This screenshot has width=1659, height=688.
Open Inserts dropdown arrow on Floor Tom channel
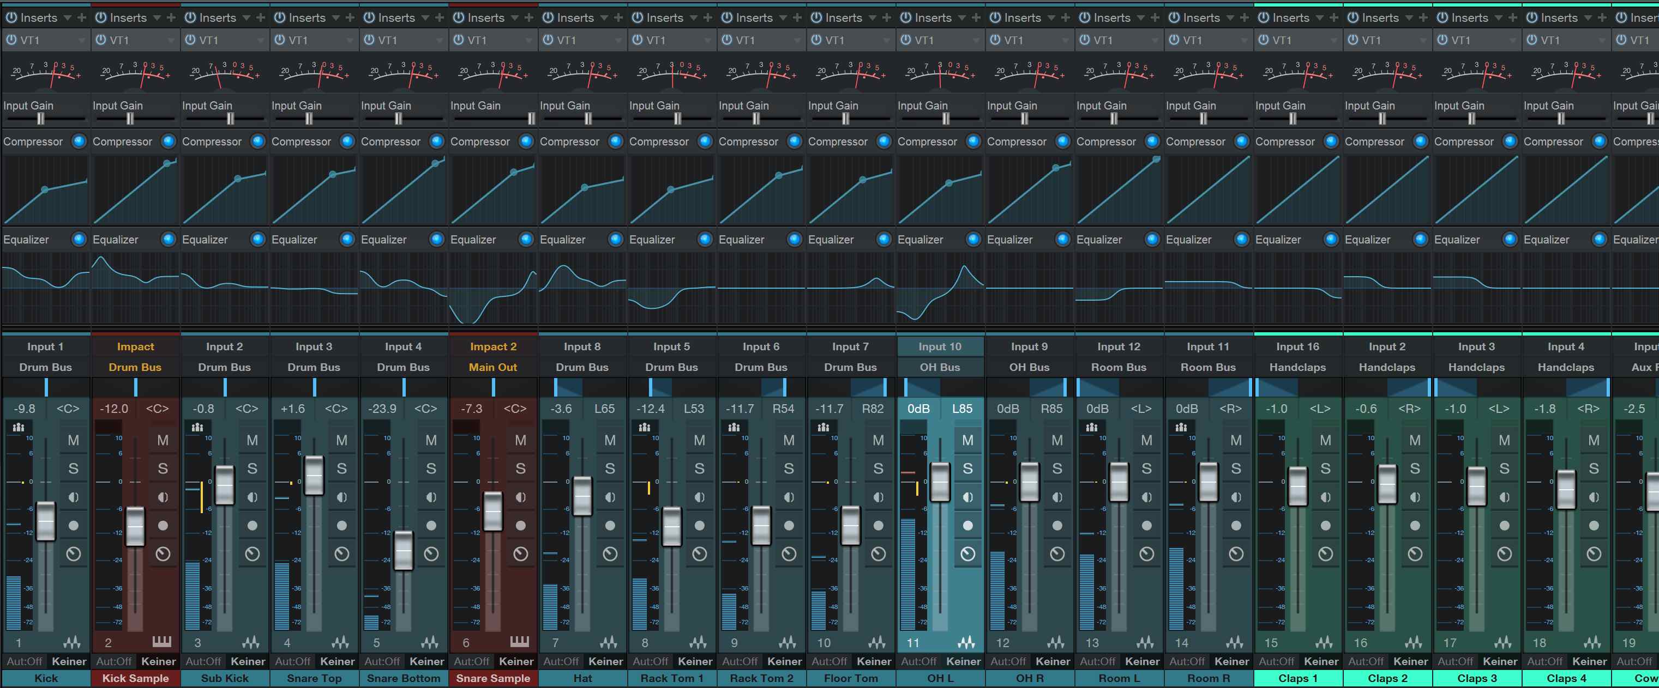tap(873, 18)
